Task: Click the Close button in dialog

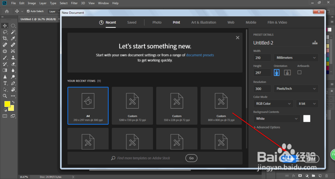Action: tap(312, 159)
